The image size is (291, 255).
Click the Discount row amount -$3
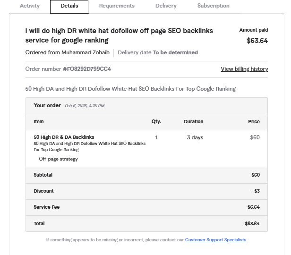click(256, 191)
